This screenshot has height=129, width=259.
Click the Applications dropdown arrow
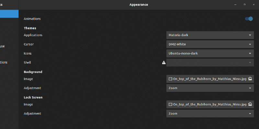pos(250,35)
